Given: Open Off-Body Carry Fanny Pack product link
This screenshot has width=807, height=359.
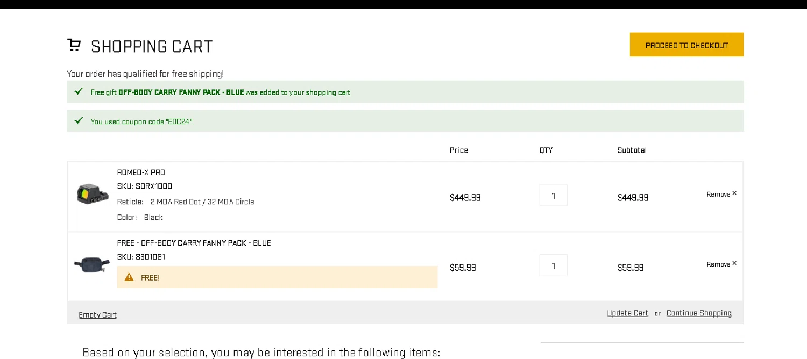Looking at the screenshot, I should pos(194,243).
